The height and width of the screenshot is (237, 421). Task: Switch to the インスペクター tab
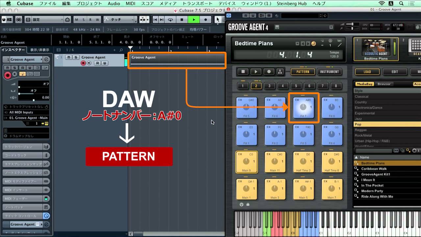pyautogui.click(x=13, y=50)
